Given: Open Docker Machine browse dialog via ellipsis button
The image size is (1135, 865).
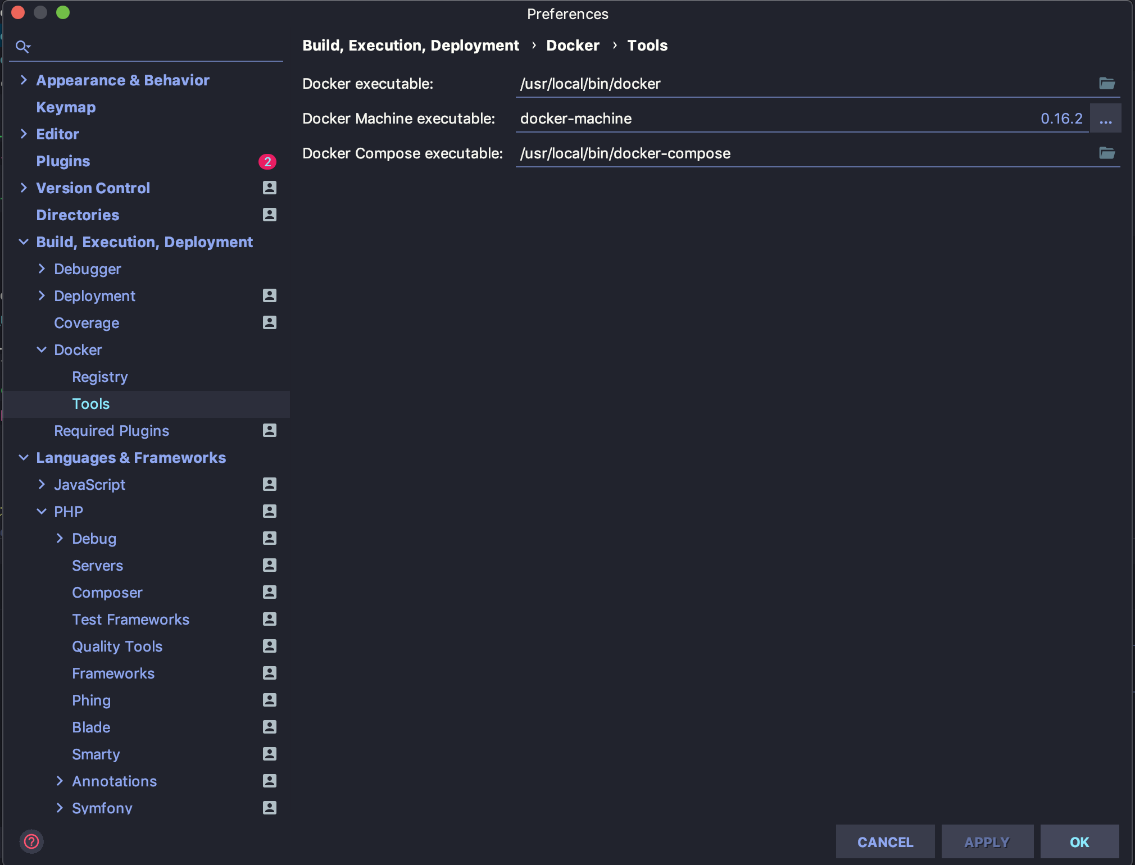Looking at the screenshot, I should point(1105,119).
